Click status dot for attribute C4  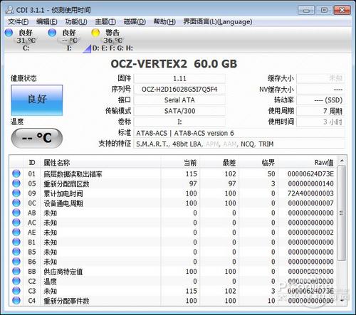click(x=16, y=300)
